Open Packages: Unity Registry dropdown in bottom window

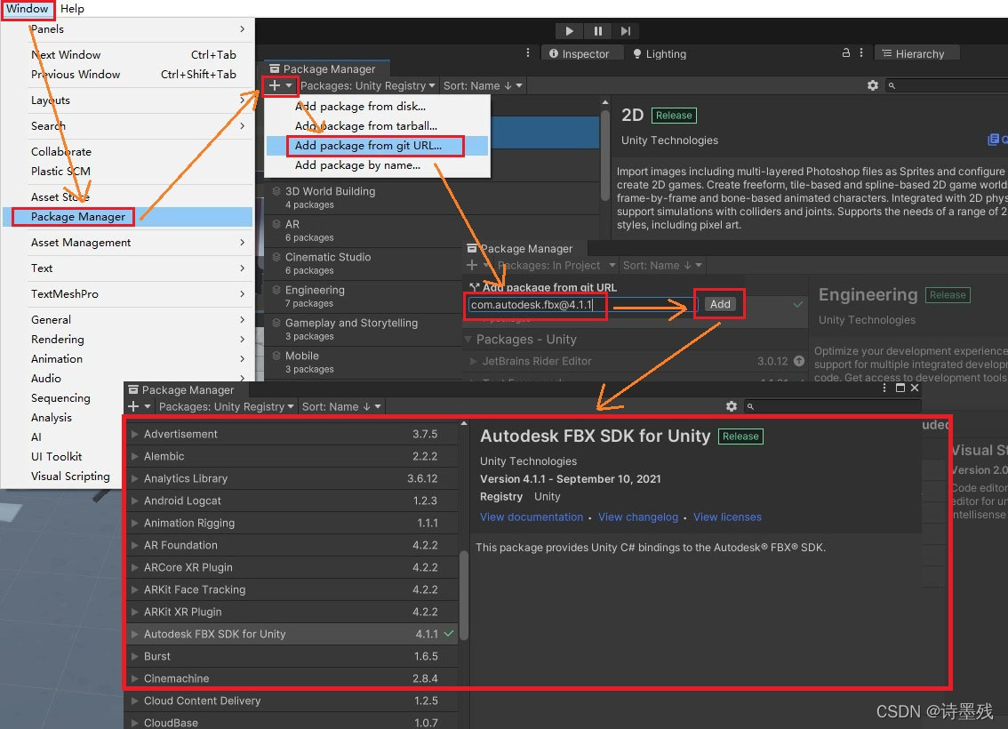click(227, 406)
